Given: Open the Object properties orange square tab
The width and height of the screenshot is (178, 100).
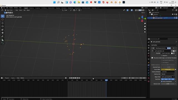Looking at the screenshot, I should tap(149, 62).
